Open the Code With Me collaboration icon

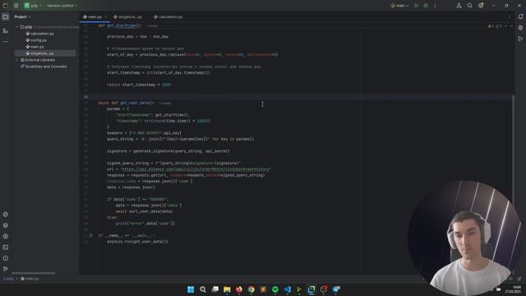point(459,6)
